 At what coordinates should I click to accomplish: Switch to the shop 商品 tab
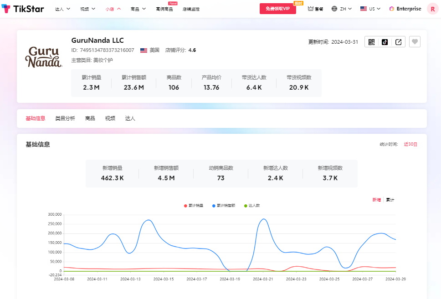coord(90,118)
